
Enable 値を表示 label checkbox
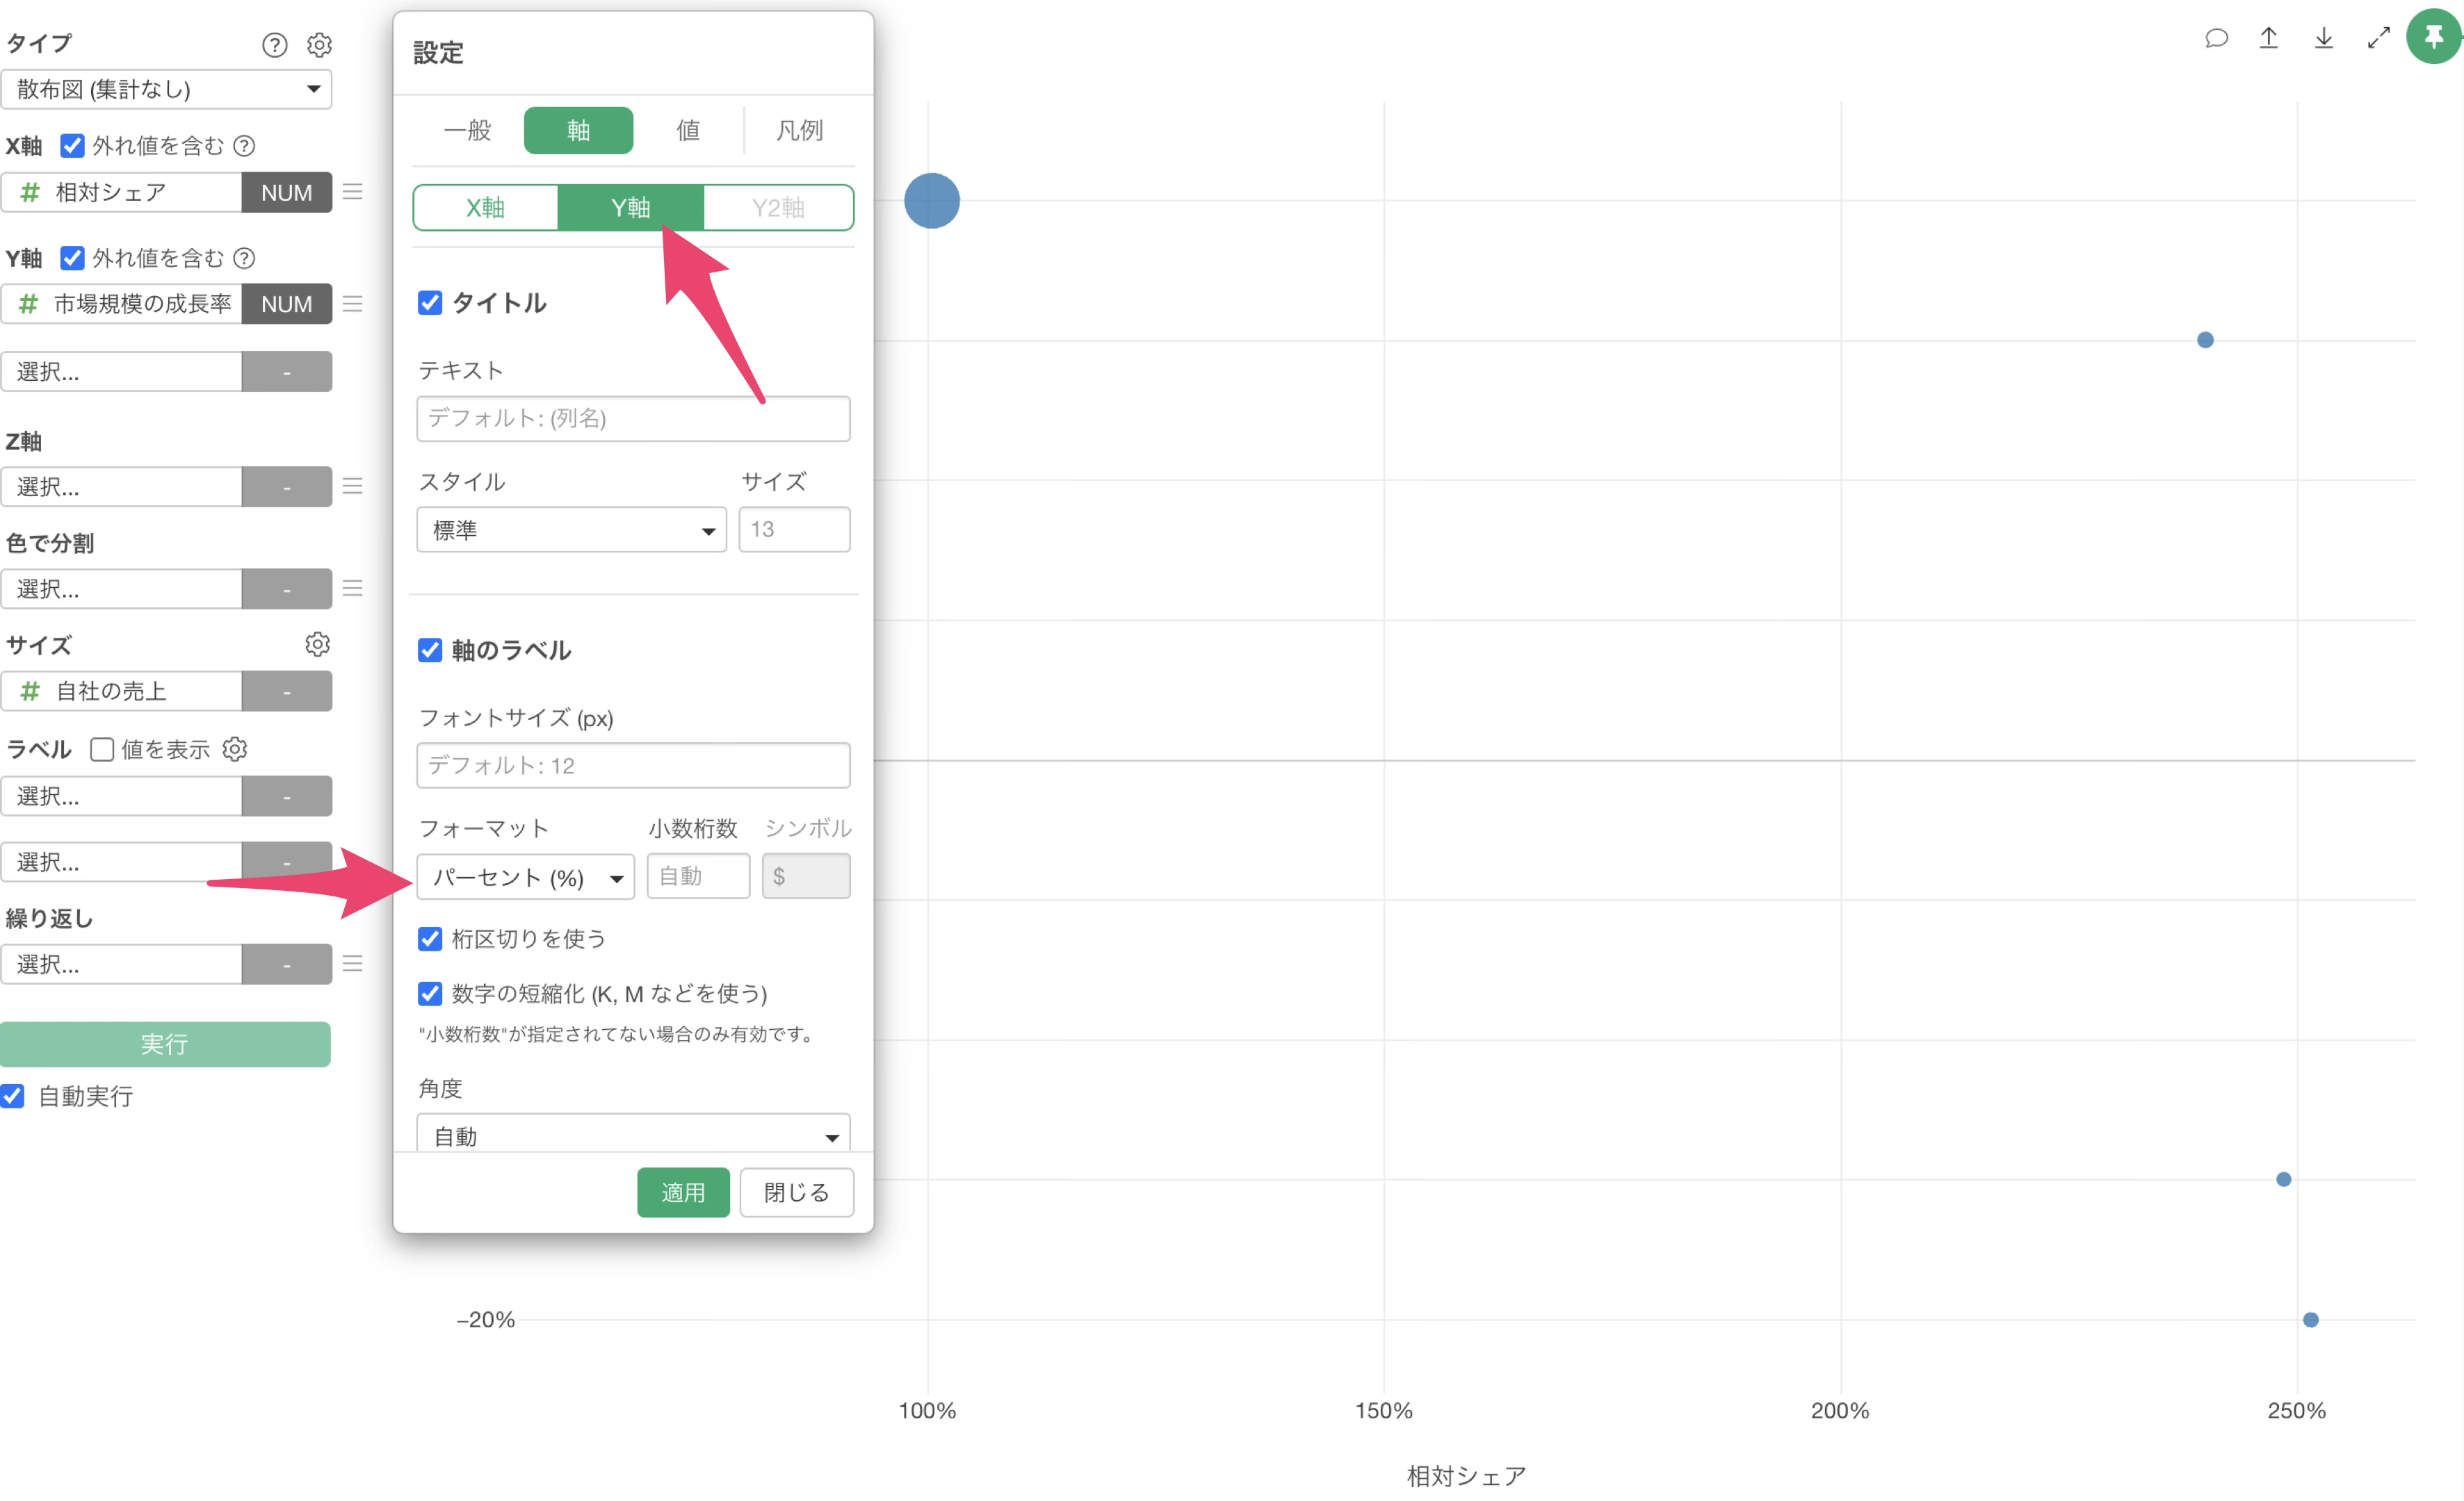[x=102, y=750]
